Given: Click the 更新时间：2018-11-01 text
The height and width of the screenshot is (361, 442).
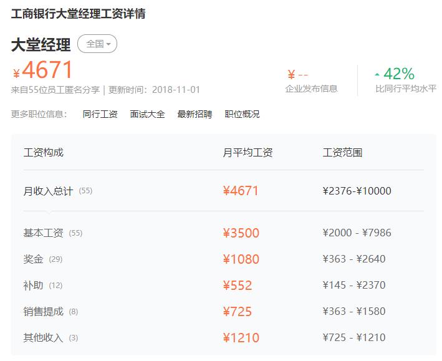Looking at the screenshot, I should 154,90.
